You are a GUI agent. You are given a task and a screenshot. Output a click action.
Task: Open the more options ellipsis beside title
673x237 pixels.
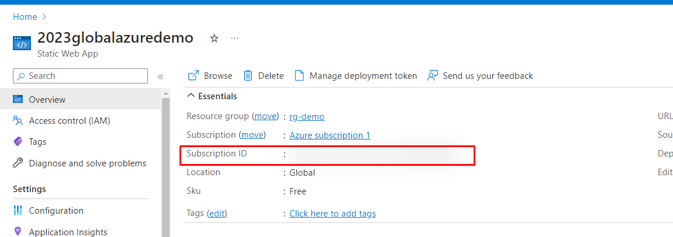click(234, 38)
